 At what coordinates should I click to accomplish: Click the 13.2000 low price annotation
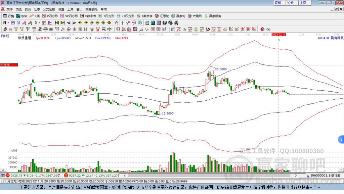168,113
